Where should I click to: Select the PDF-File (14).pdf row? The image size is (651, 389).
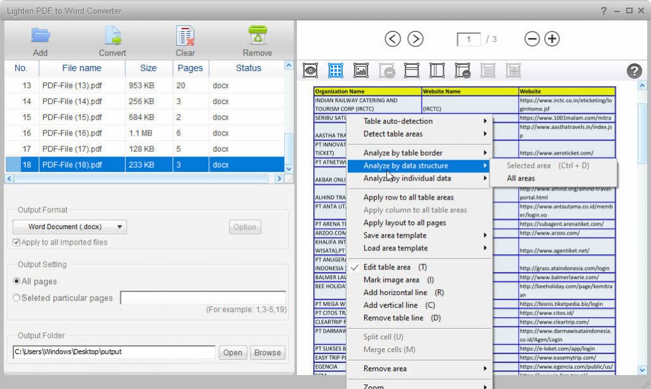click(145, 101)
